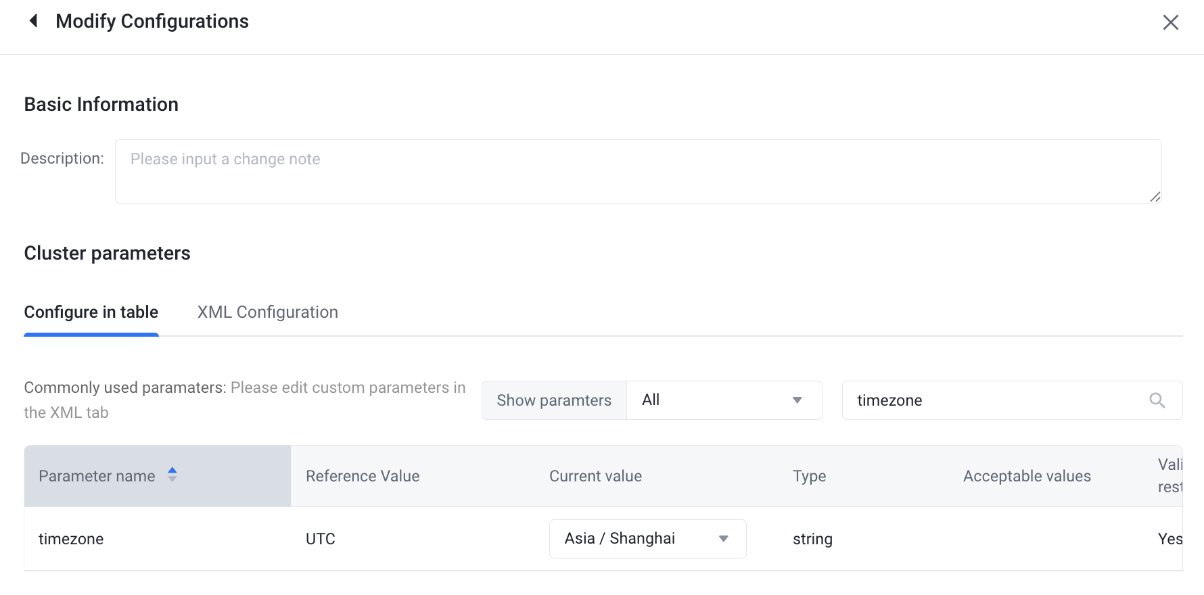Click the Show paramters label
This screenshot has width=1204, height=595.
554,400
